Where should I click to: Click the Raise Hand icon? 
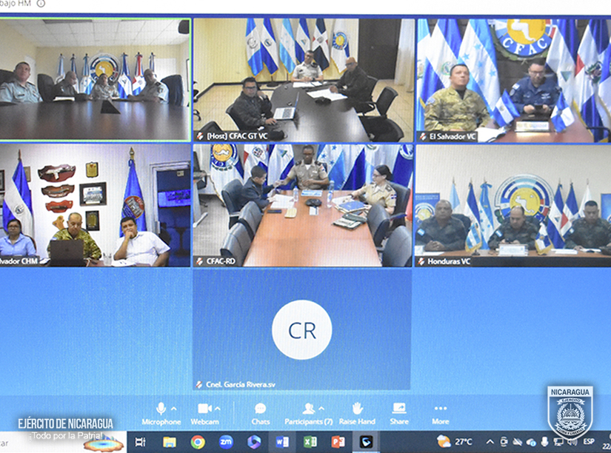(x=357, y=409)
